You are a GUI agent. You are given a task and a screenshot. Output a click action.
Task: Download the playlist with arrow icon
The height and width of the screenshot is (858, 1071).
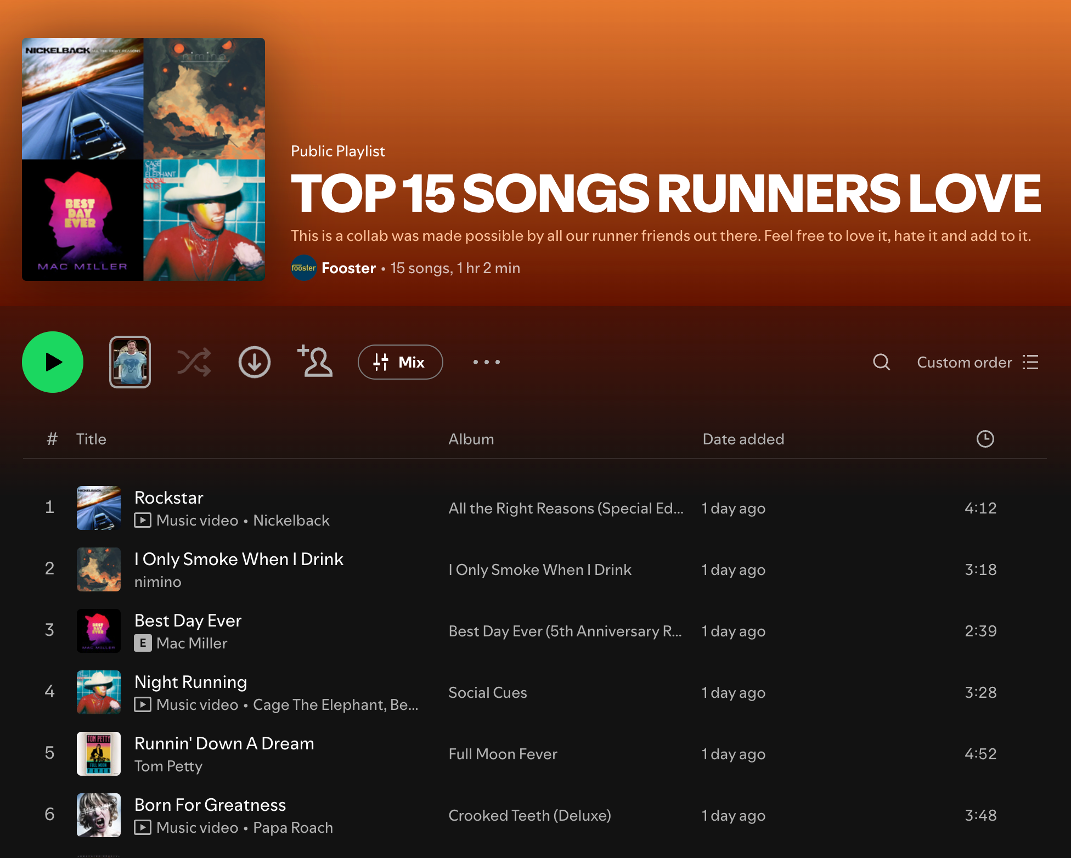pyautogui.click(x=254, y=362)
